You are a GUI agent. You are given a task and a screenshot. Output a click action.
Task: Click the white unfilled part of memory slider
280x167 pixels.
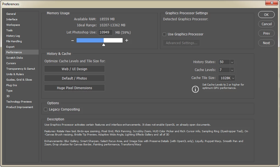pos(113,40)
